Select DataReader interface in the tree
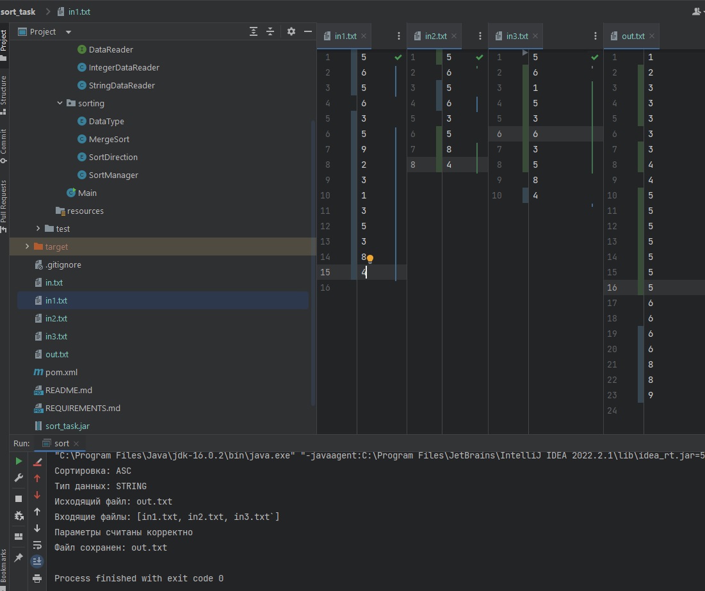This screenshot has height=591, width=705. pos(111,49)
